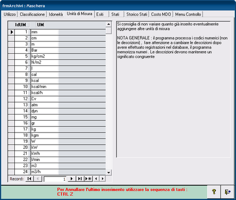Go to next record arrow button
Viewport: 236px width, 200px height.
71,179
